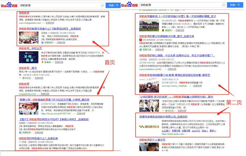Click the right page's 百度一下 search button

[235, 5]
